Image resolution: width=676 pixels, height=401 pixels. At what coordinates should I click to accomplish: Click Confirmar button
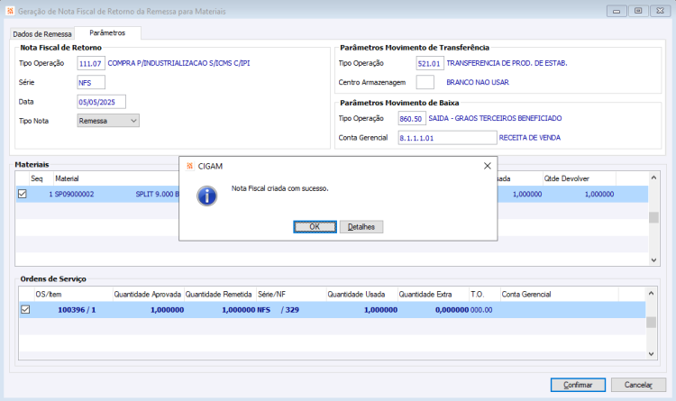pyautogui.click(x=578, y=385)
